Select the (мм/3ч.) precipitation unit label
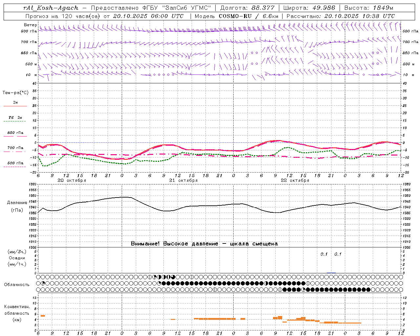 (17, 252)
